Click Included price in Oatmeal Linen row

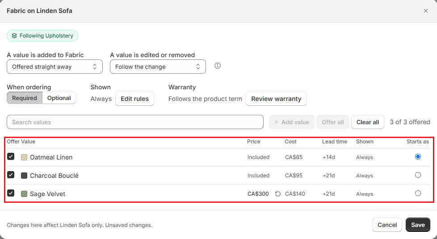pos(258,157)
